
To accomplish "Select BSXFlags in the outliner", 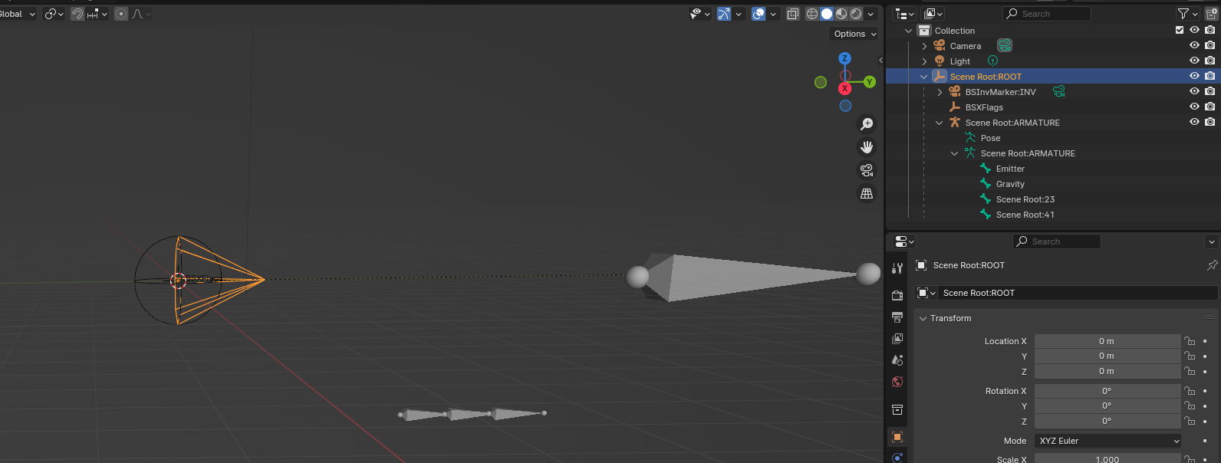I will [x=984, y=107].
